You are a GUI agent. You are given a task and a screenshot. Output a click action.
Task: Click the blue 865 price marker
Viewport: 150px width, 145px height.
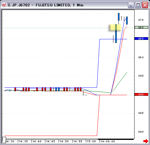click(x=141, y=39)
